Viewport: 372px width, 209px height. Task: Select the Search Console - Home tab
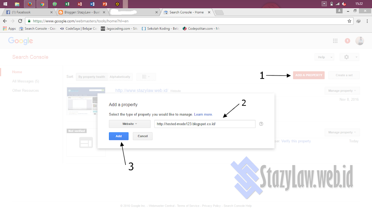coord(186,12)
